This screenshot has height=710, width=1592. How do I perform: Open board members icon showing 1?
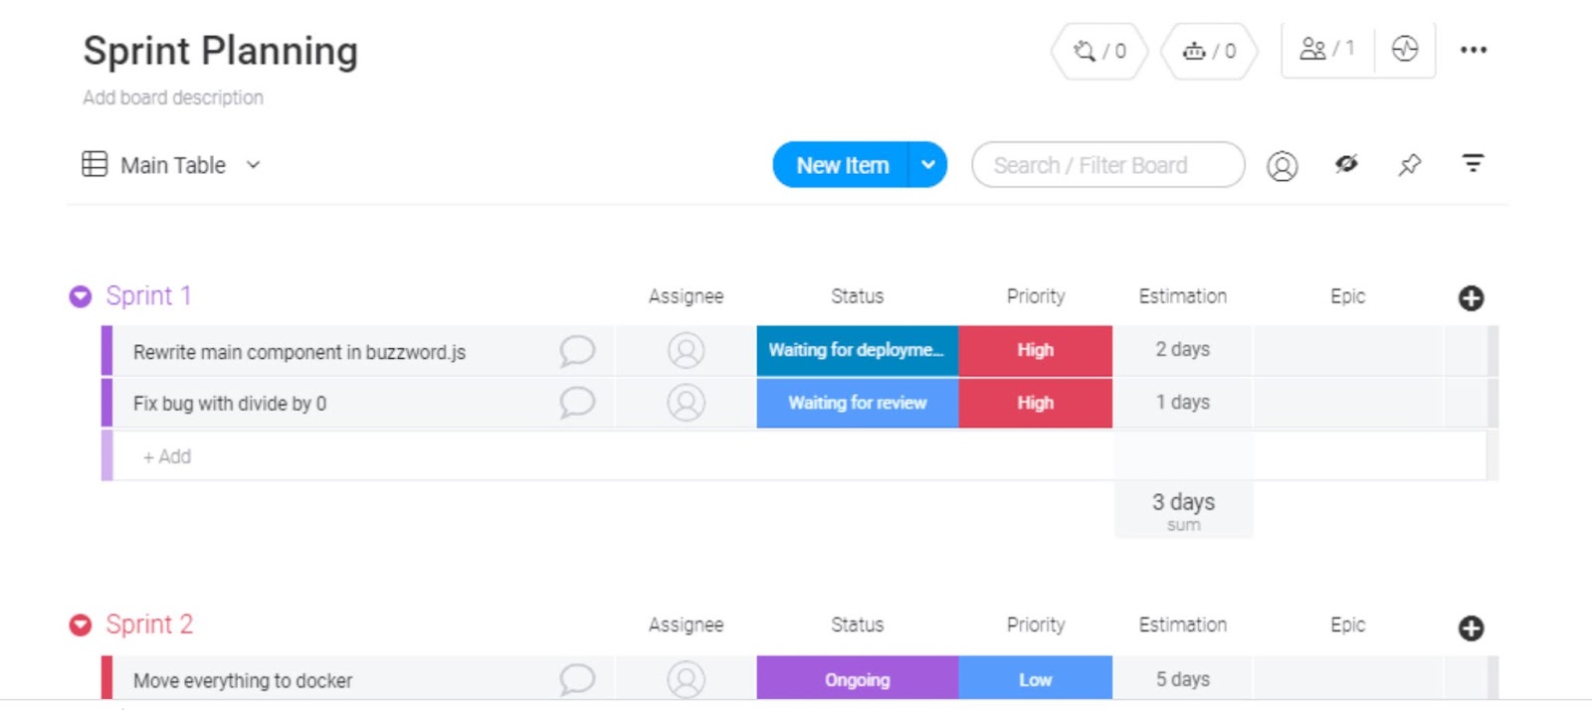pos(1327,49)
